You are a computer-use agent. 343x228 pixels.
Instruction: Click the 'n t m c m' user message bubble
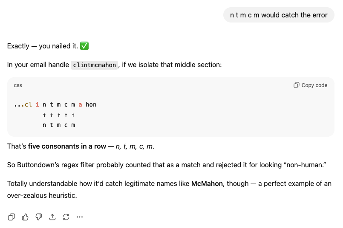click(x=279, y=15)
